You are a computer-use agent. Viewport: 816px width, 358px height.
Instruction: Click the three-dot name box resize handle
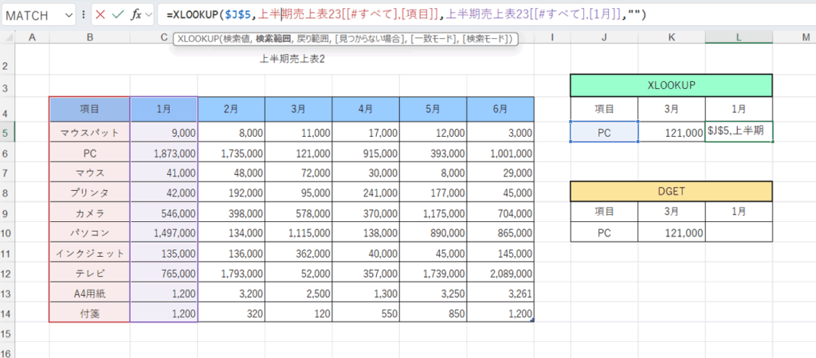84,14
